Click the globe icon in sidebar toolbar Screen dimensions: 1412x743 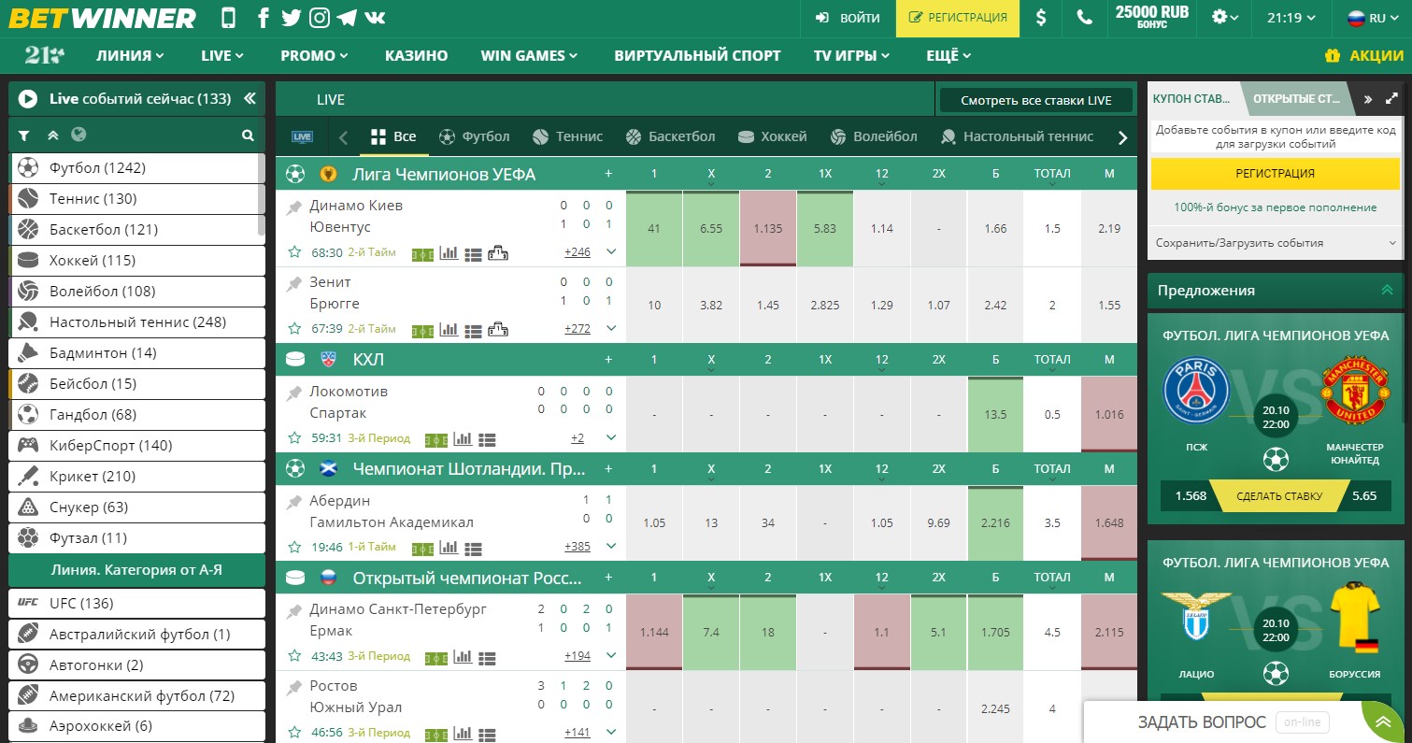tap(78, 135)
